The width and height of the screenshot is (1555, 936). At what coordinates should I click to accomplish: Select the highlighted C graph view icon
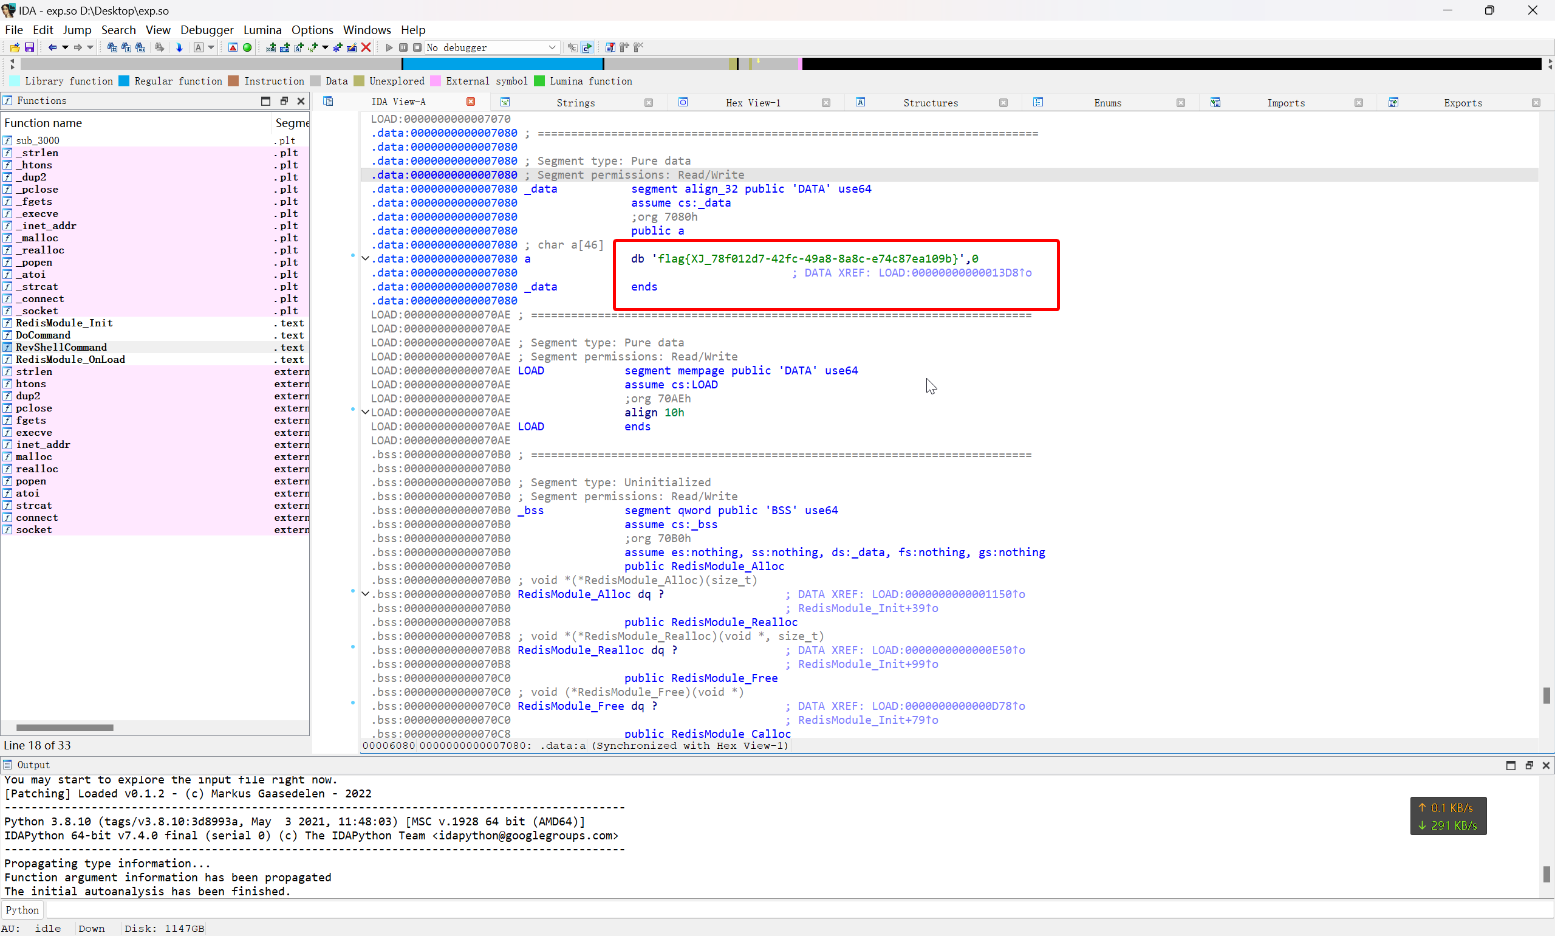(587, 47)
